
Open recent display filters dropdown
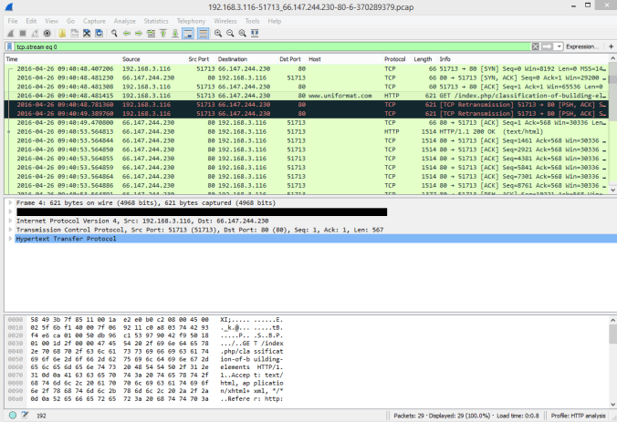coord(559,46)
